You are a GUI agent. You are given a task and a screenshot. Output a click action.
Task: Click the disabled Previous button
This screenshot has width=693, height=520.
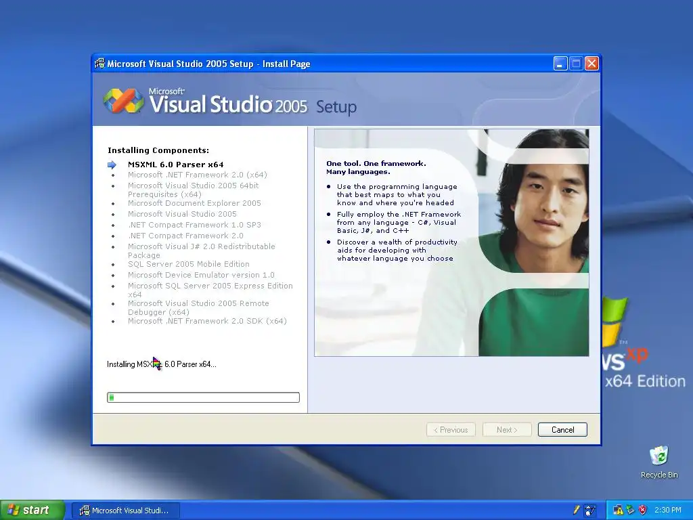(x=451, y=430)
